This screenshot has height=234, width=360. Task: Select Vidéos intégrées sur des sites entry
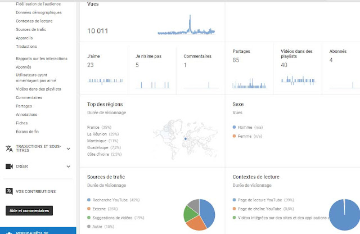point(281,218)
